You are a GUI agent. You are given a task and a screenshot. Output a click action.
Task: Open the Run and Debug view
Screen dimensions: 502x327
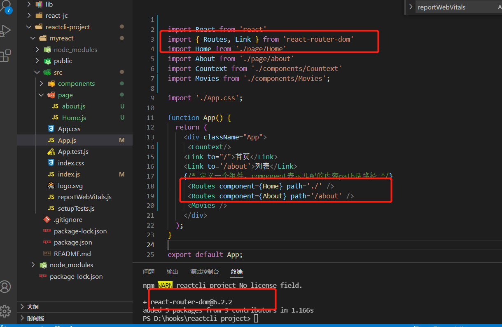pos(6,31)
